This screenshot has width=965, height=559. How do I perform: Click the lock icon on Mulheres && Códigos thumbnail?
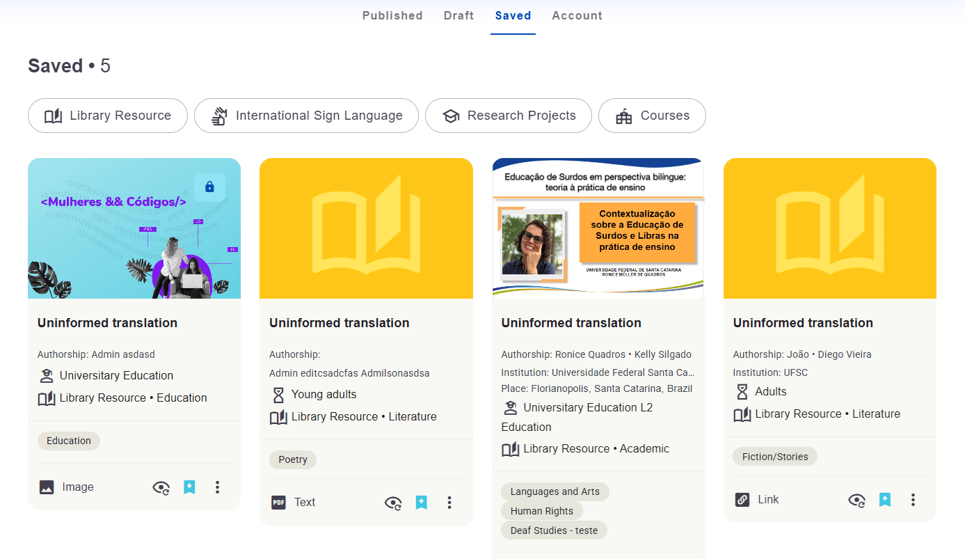pos(209,187)
